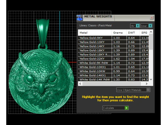The width and height of the screenshot is (167, 125).
Task: Close the Metal Weights panel
Action: [x=152, y=18]
